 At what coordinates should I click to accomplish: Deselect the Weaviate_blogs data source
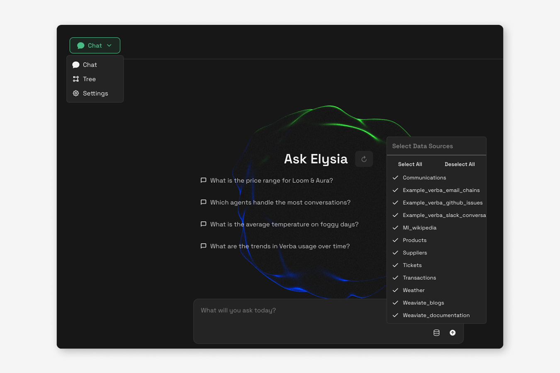pyautogui.click(x=423, y=303)
